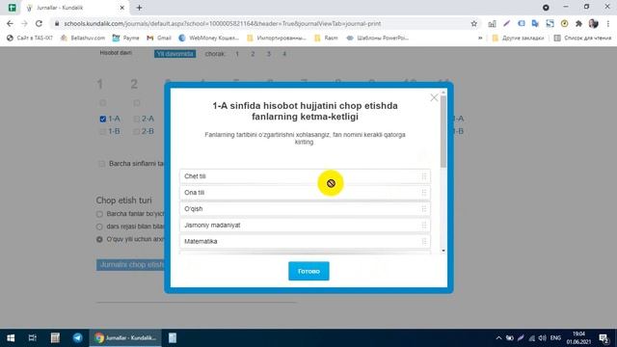Open the WebMoney Кошел... bookmark

click(208, 38)
